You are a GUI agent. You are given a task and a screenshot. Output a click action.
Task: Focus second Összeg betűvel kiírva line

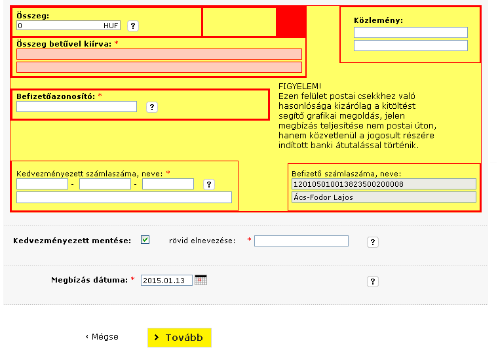pyautogui.click(x=159, y=68)
